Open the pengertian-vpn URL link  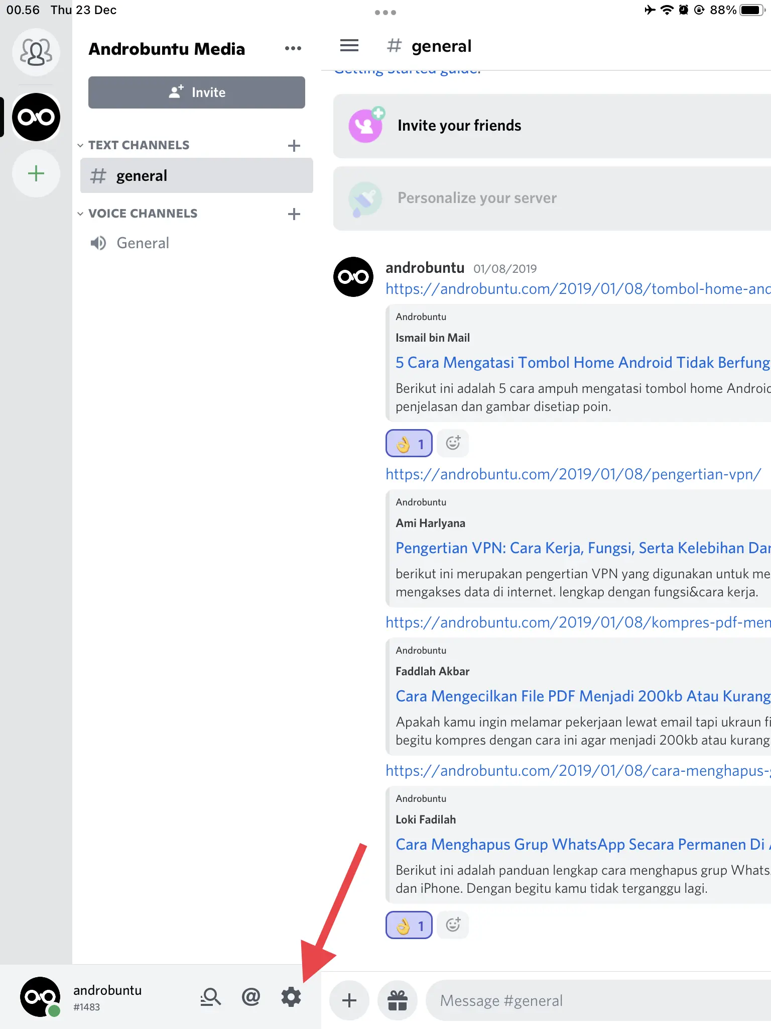[x=573, y=474]
